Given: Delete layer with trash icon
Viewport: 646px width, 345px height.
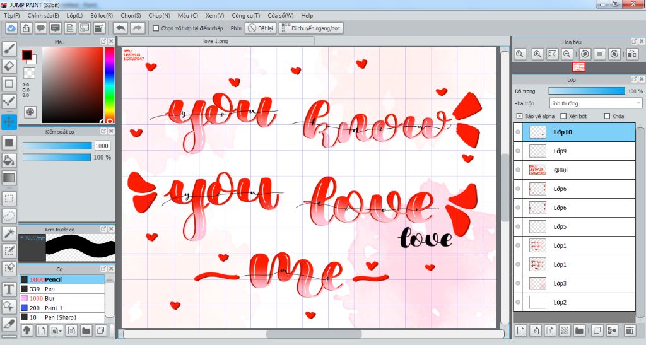Looking at the screenshot, I should pos(630,330).
